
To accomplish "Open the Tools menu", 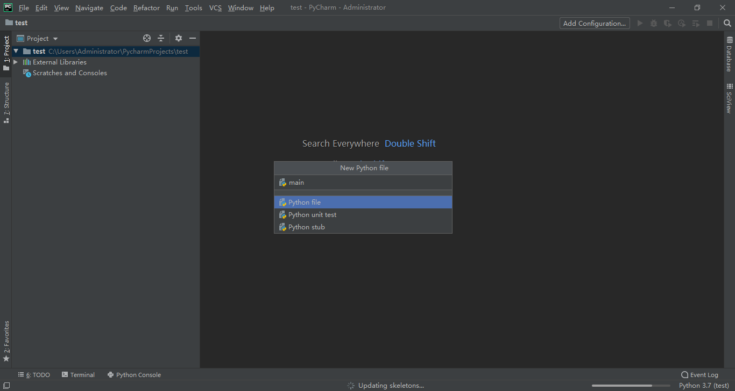I will [x=193, y=8].
